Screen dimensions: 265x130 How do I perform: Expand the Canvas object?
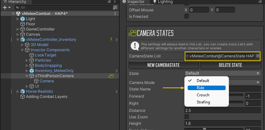18,35
